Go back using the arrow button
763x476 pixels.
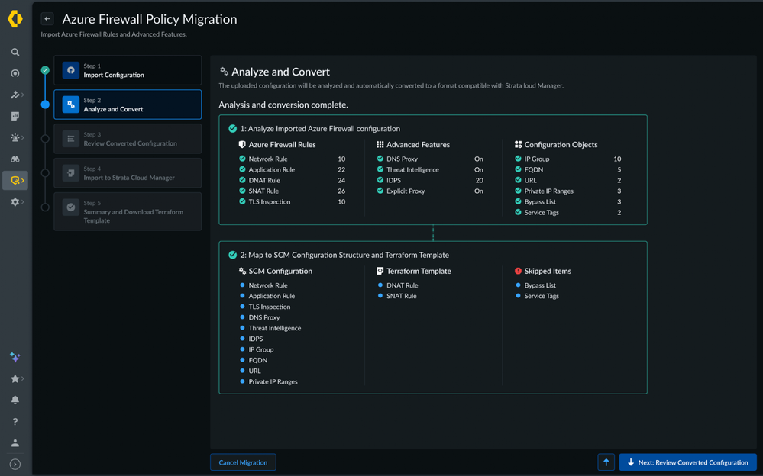click(x=47, y=19)
